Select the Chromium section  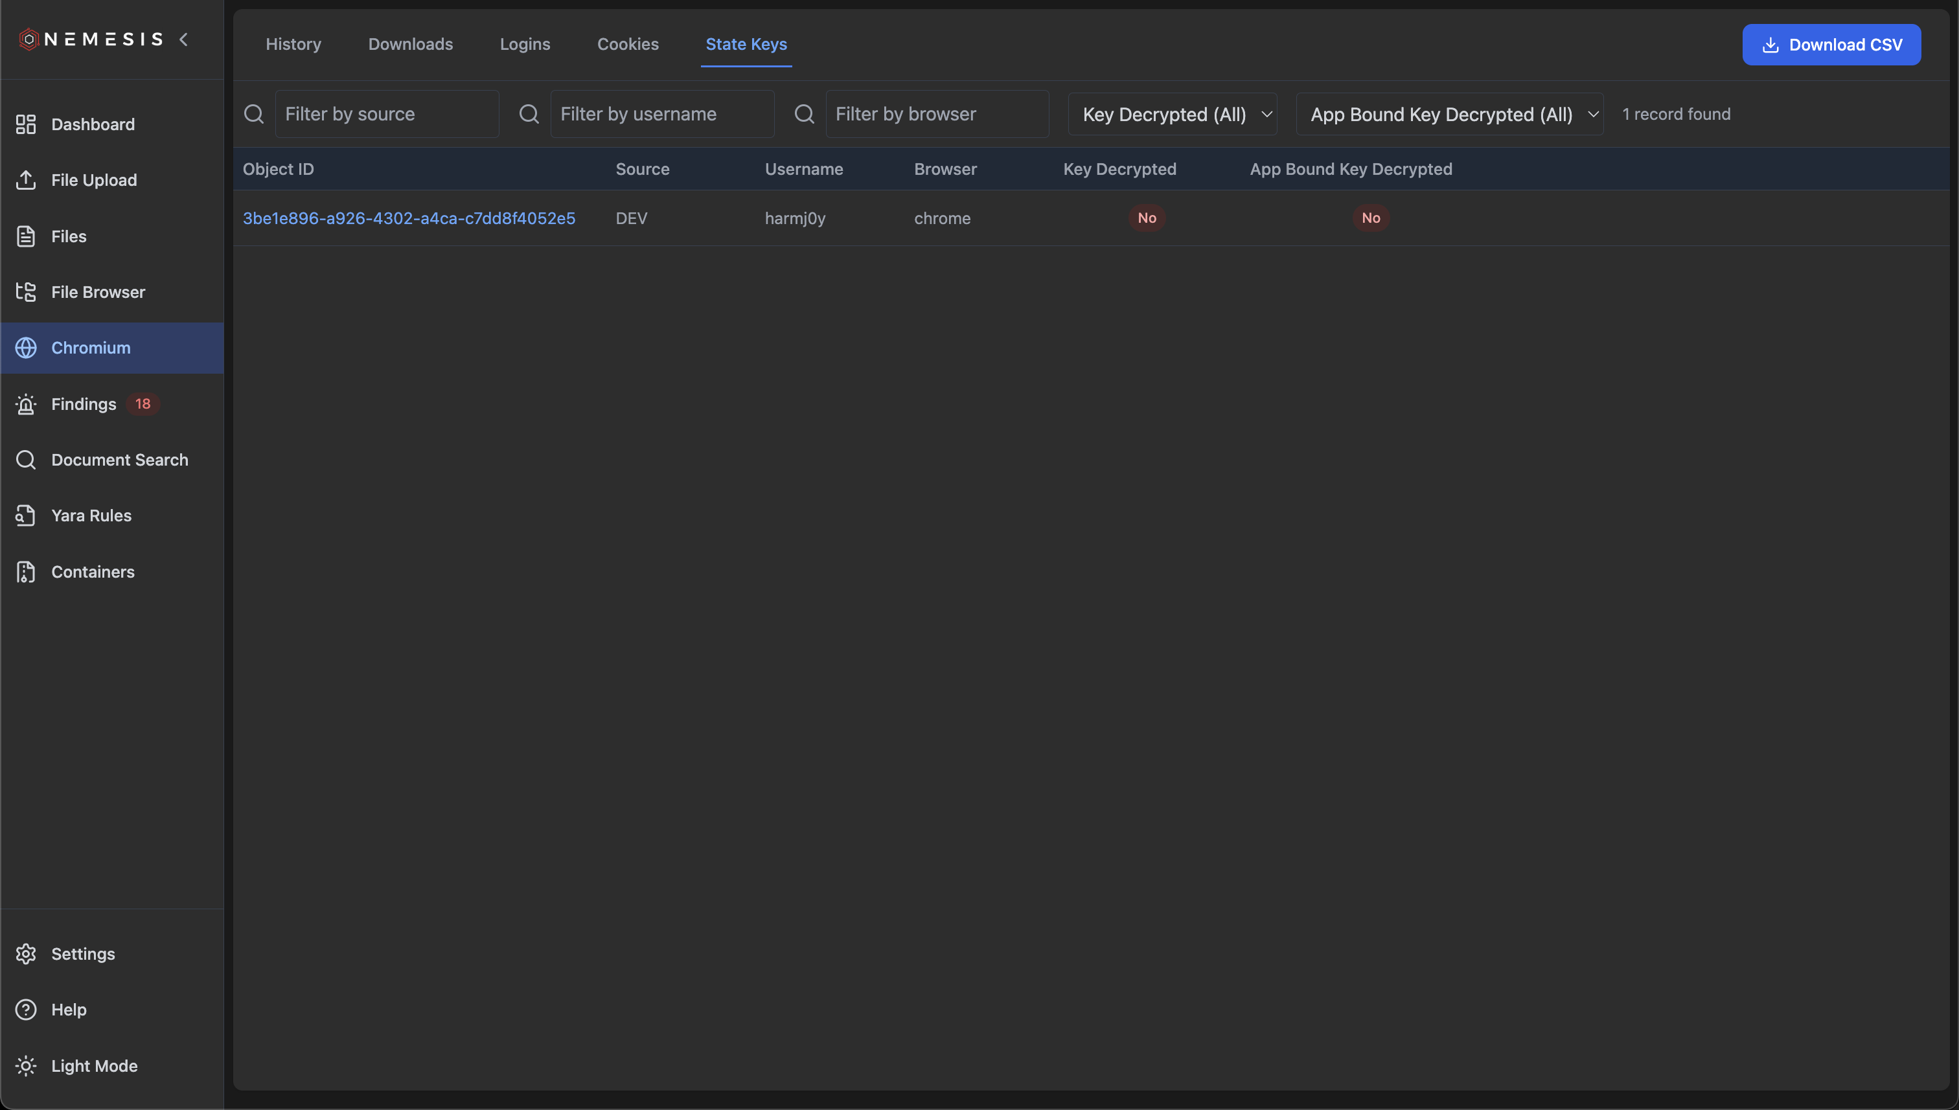[x=90, y=348]
